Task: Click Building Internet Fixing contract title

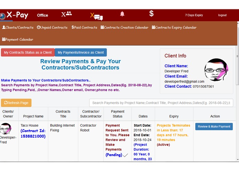Action: (62, 128)
